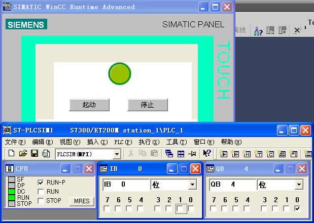Cascade the PLCSIM sub-windows
The width and height of the screenshot is (314, 223).
tap(169, 154)
